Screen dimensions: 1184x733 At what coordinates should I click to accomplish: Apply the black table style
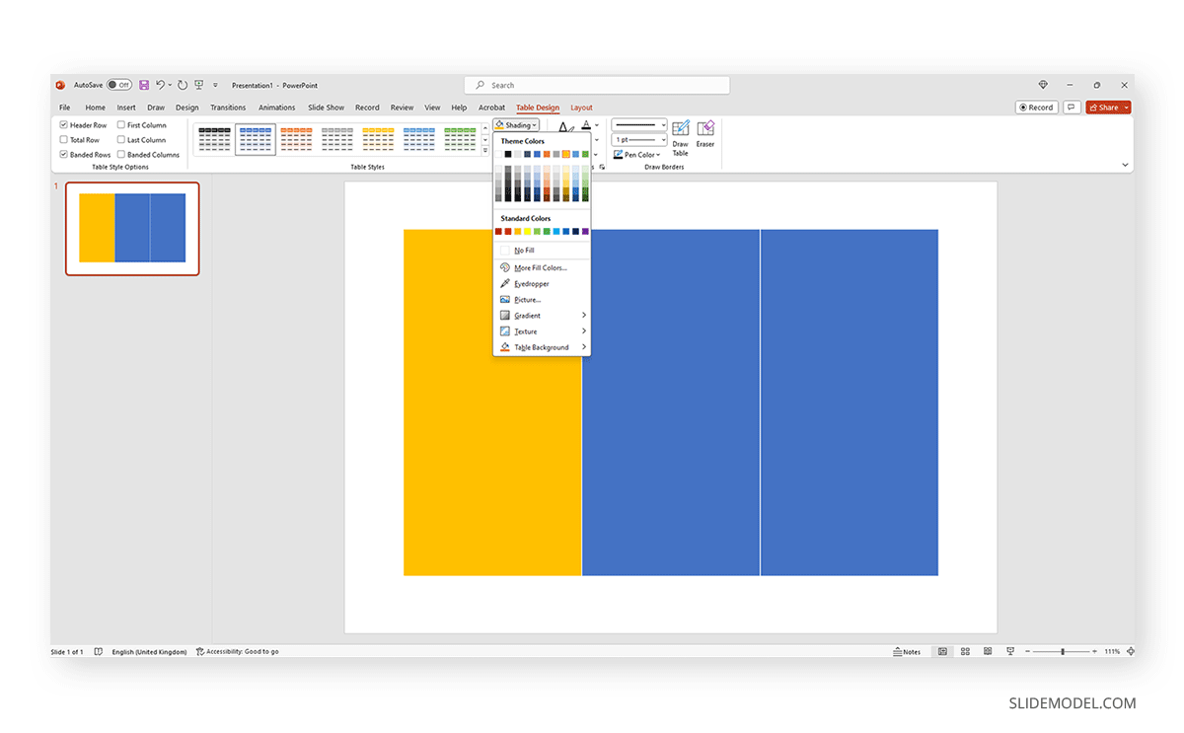[214, 139]
